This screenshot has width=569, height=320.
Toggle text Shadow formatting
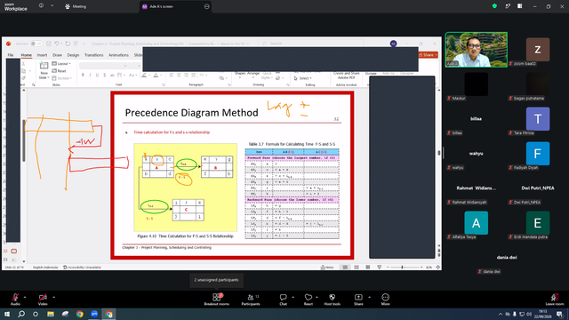click(x=105, y=75)
